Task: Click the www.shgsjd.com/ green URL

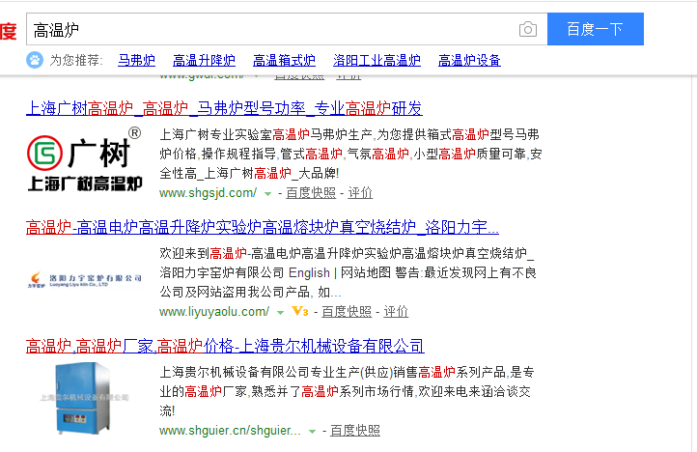Action: pos(208,193)
